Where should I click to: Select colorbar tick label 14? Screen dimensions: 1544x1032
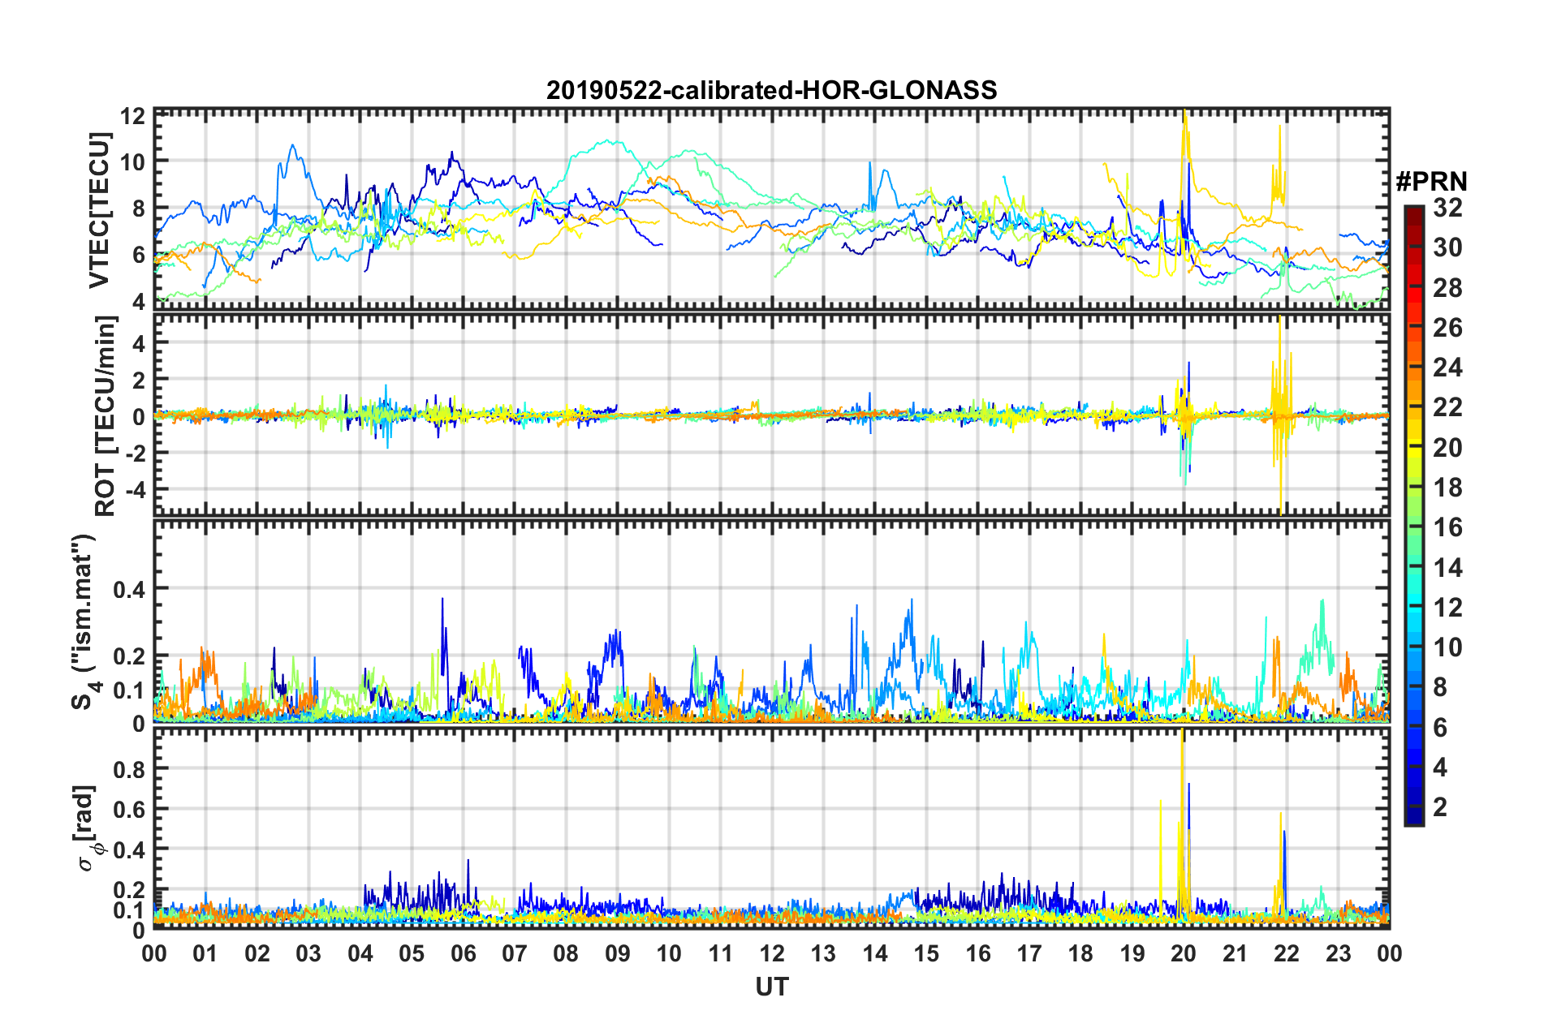1447,567
